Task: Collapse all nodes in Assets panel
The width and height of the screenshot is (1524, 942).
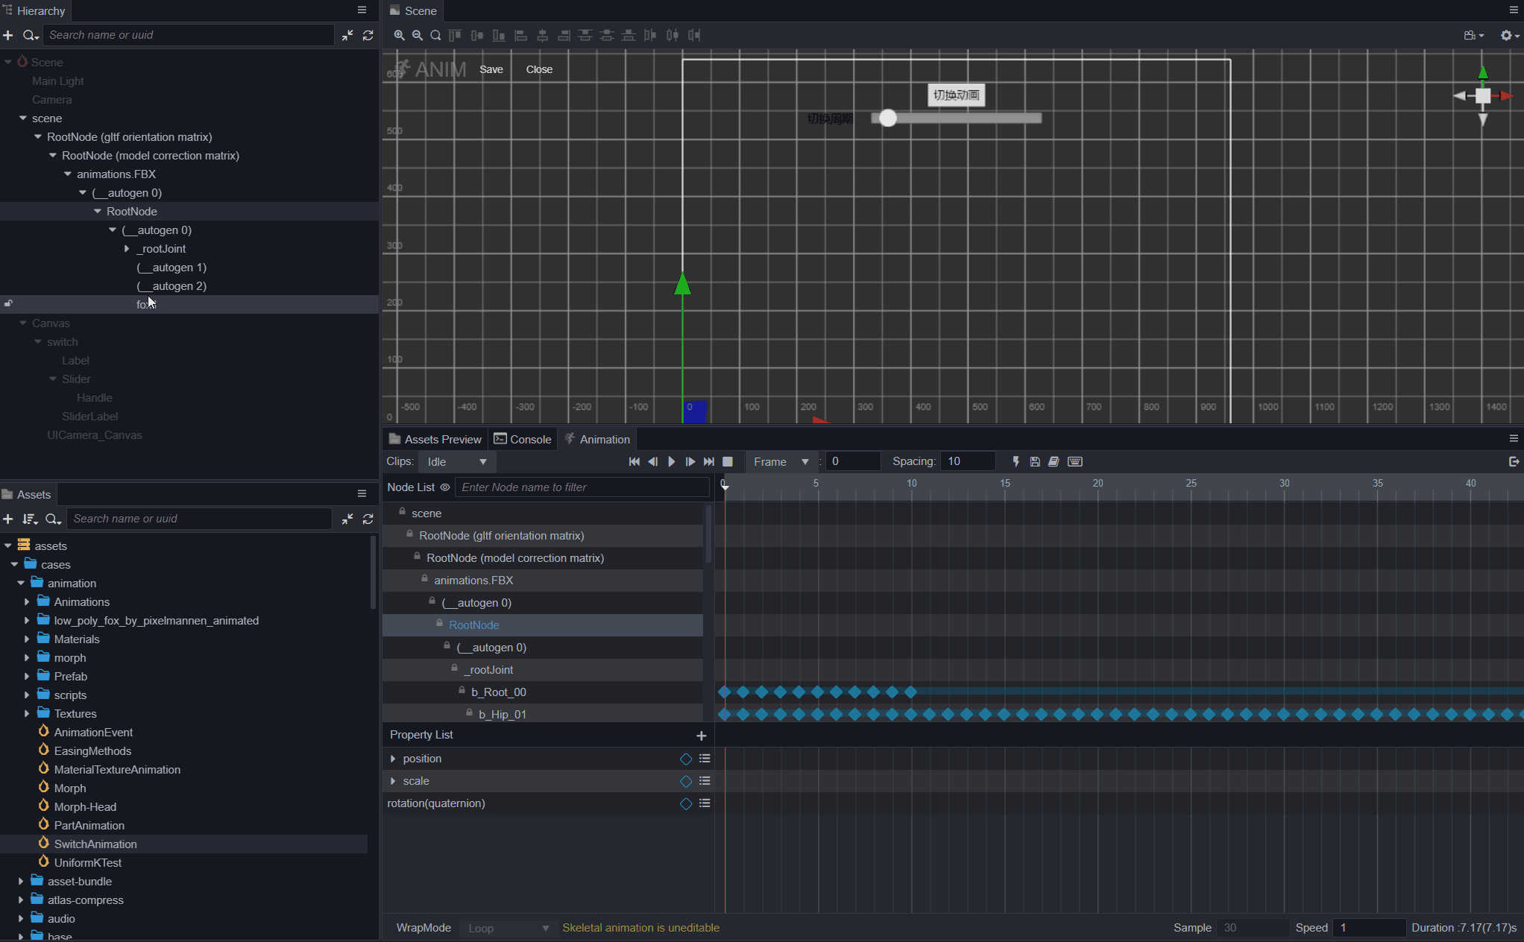Action: coord(347,519)
